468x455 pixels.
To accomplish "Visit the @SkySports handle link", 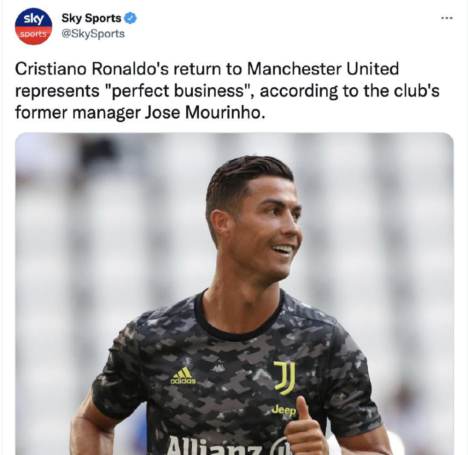I will [93, 33].
